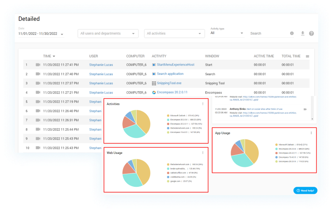333x212 pixels.
Task: Sort table by USER column header
Action: coord(93,56)
